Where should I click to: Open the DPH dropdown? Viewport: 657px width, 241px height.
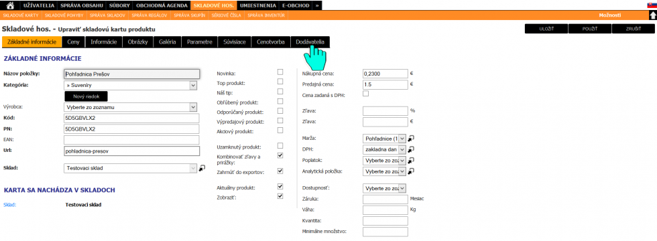click(384, 149)
